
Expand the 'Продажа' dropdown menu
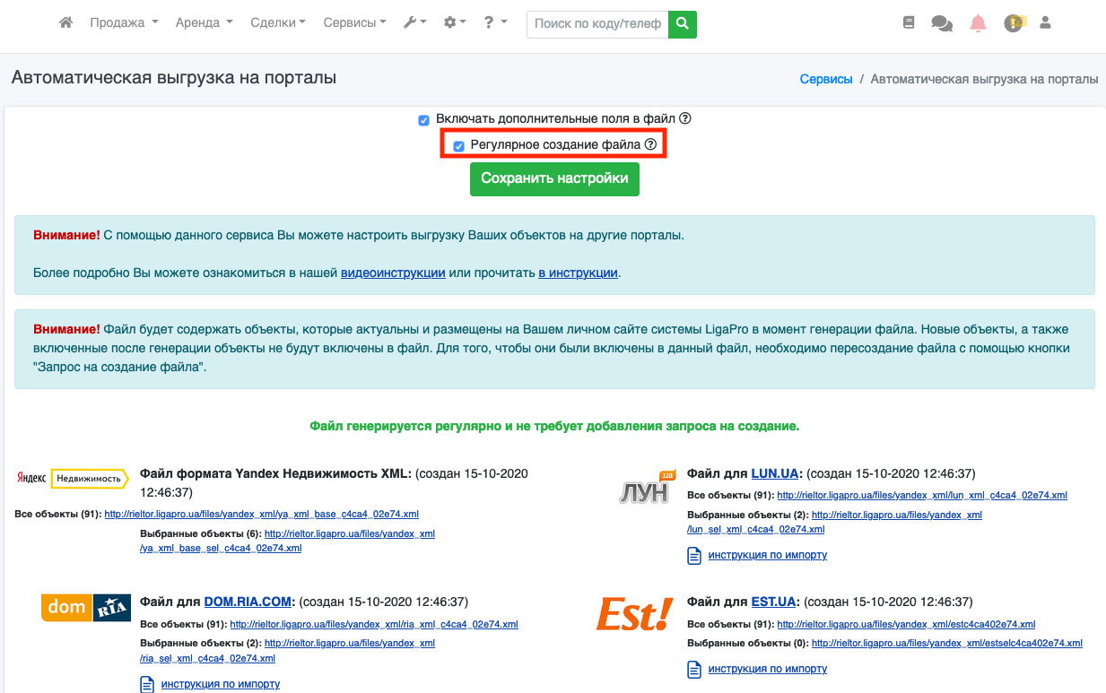coord(124,23)
